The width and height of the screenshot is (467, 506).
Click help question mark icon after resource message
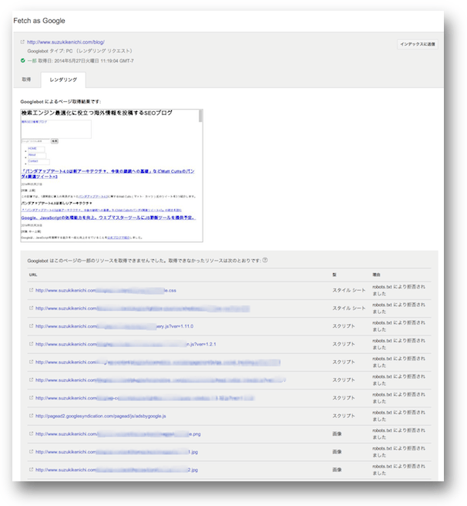pyautogui.click(x=265, y=260)
